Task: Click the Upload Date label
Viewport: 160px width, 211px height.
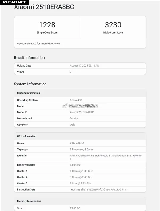Action: pyautogui.click(x=24, y=65)
